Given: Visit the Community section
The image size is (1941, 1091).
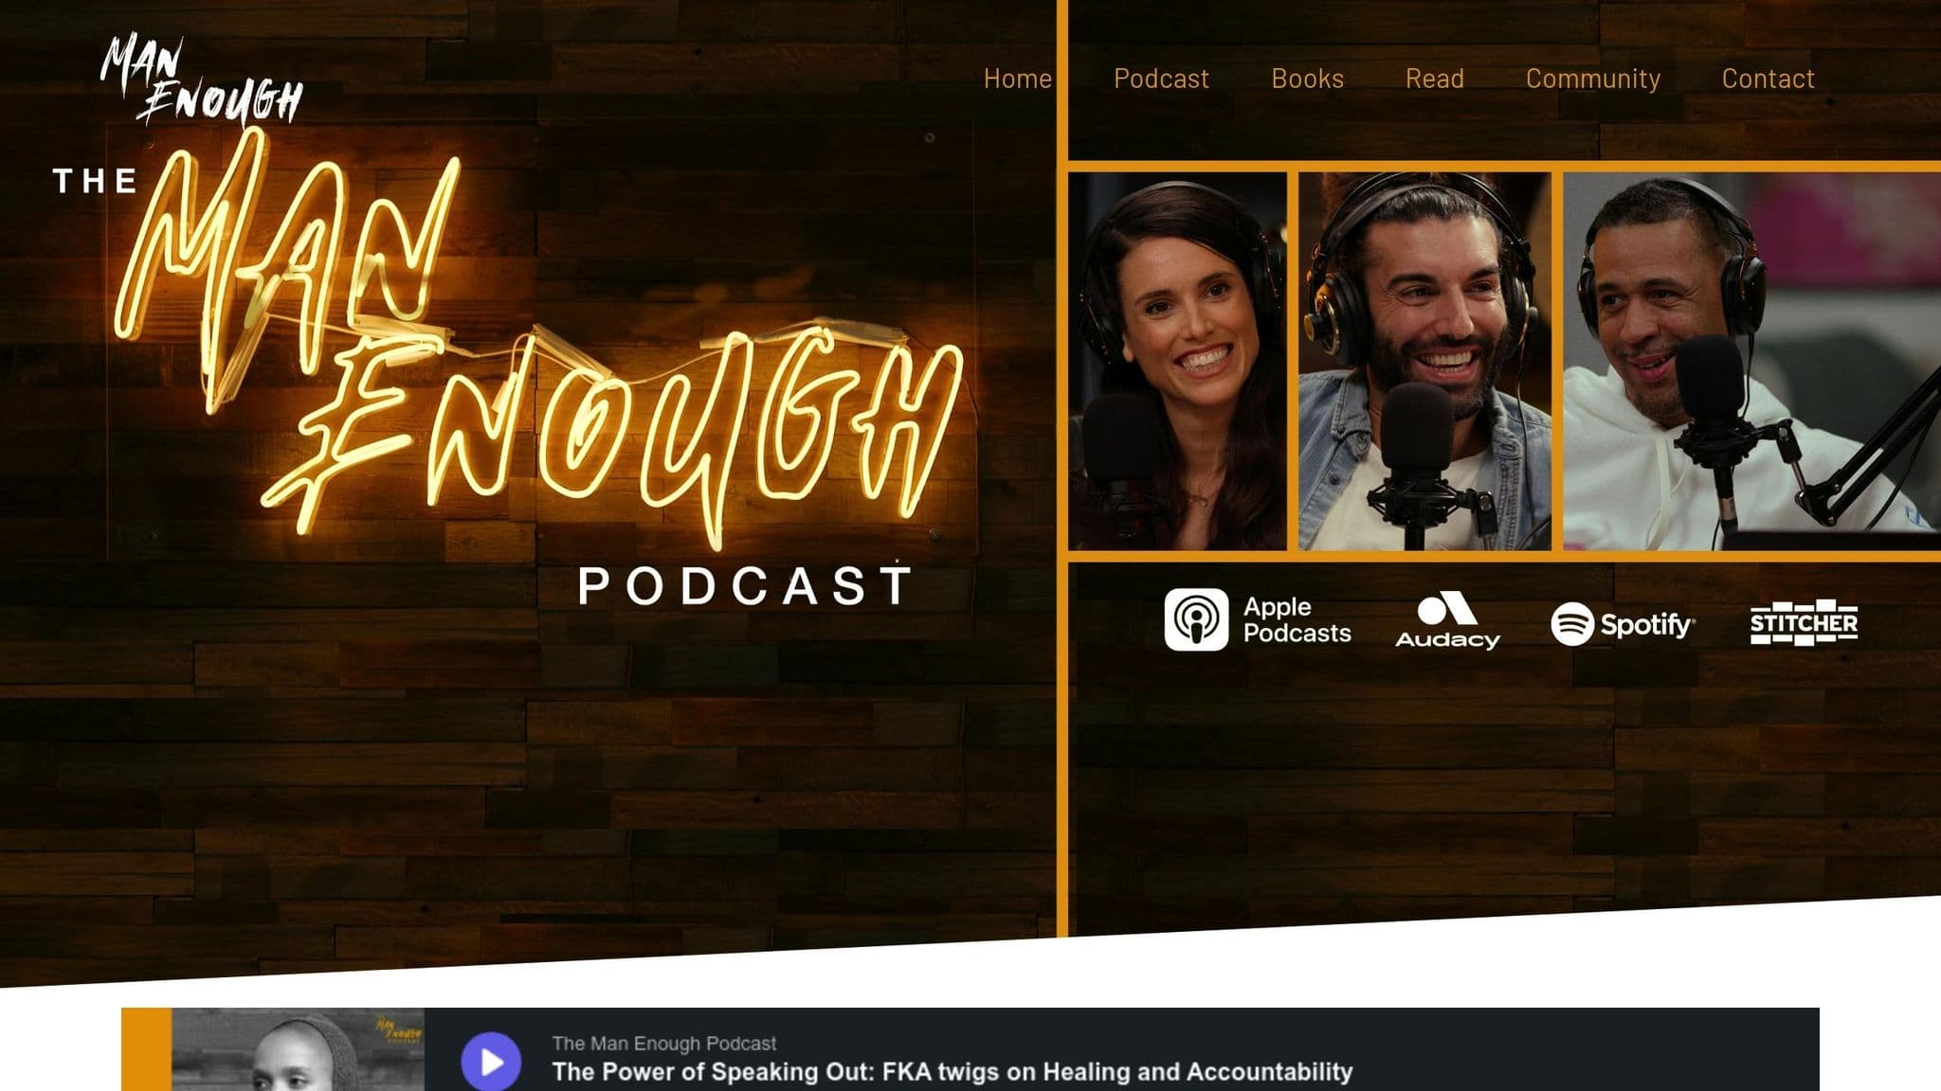Looking at the screenshot, I should point(1592,79).
